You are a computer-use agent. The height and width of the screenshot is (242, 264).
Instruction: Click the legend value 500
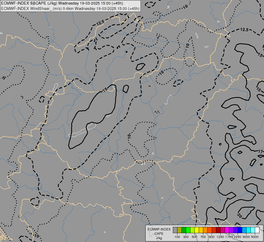coord(194,237)
